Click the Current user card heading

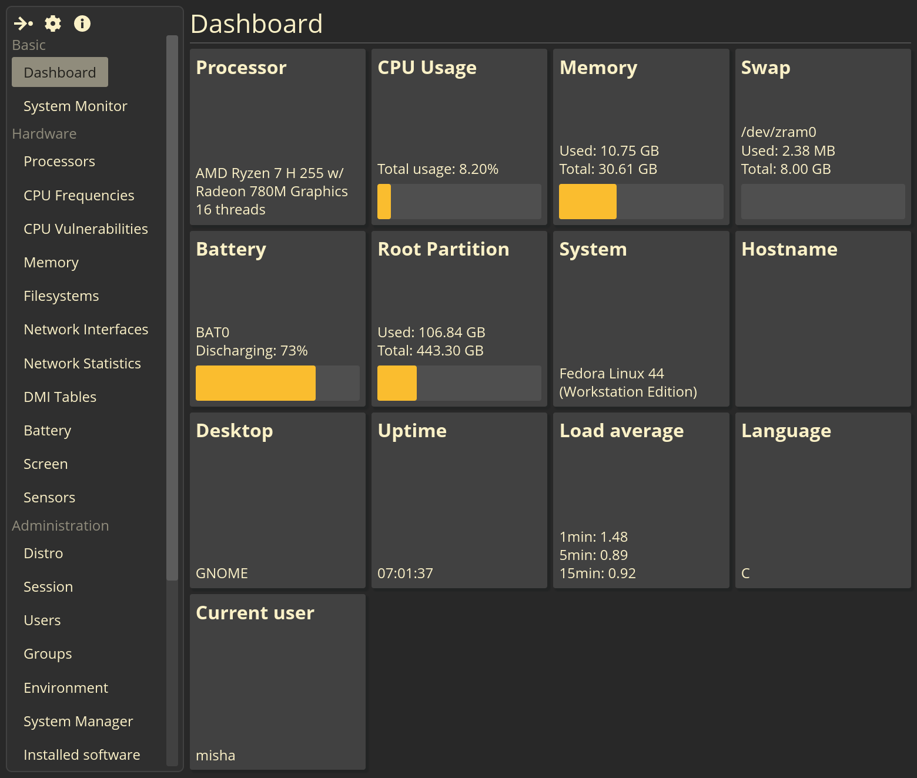[255, 613]
